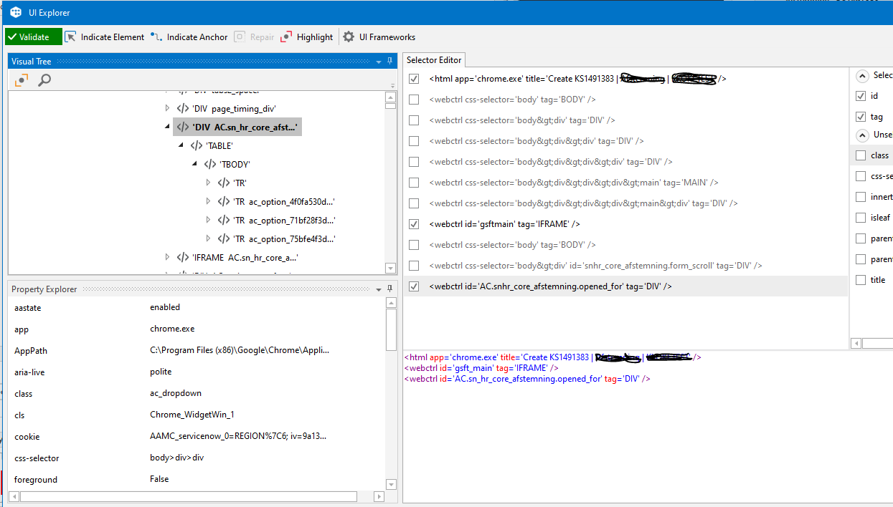Click the code icon beside 'TBODY'

click(210, 164)
